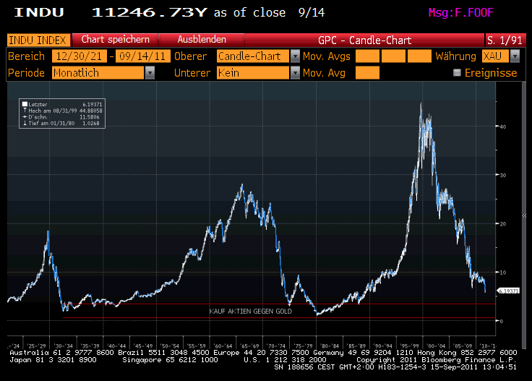This screenshot has width=532, height=381.
Task: Open the Währung XAU field
Action: [x=495, y=56]
